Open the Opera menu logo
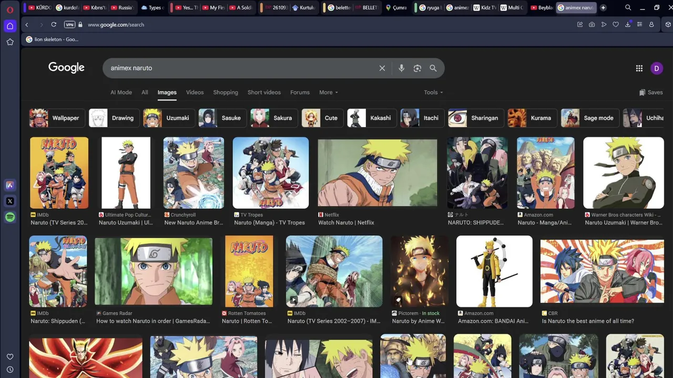The width and height of the screenshot is (673, 378). (x=10, y=10)
